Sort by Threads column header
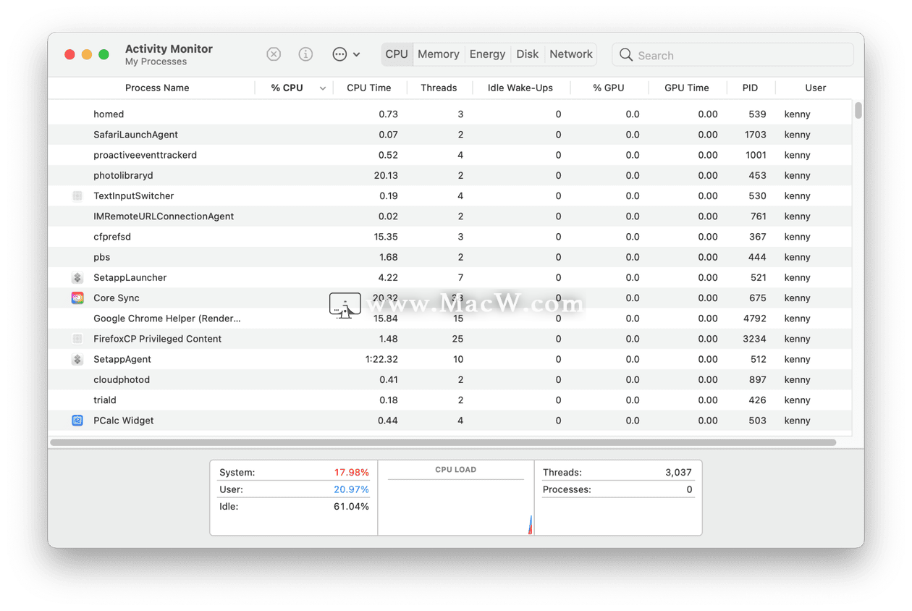Screen dimensions: 912x611 click(x=439, y=88)
